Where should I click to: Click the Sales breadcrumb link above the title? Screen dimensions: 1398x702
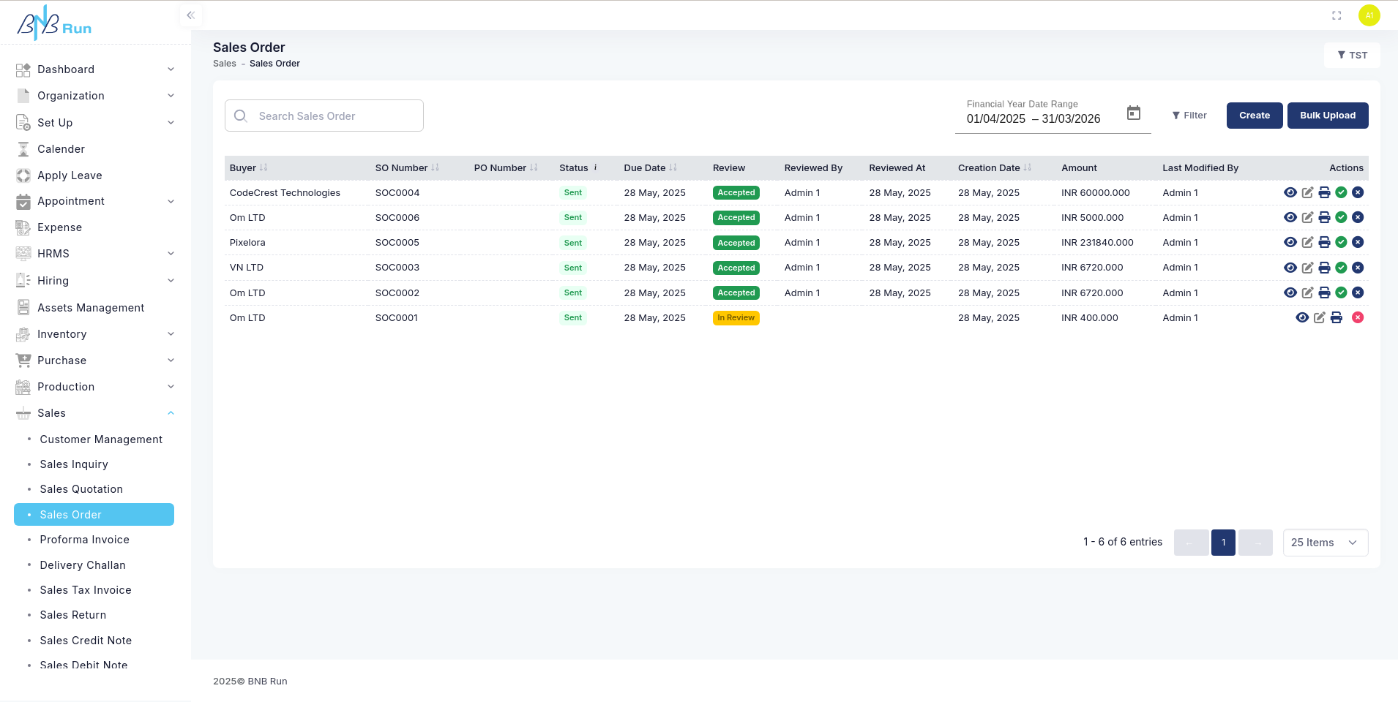coord(224,63)
